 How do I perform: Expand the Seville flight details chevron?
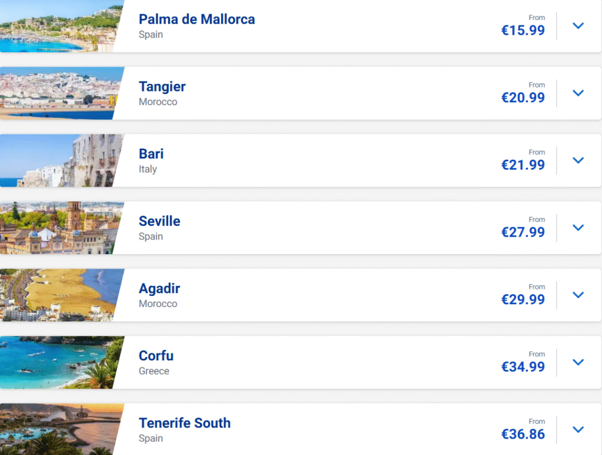578,228
